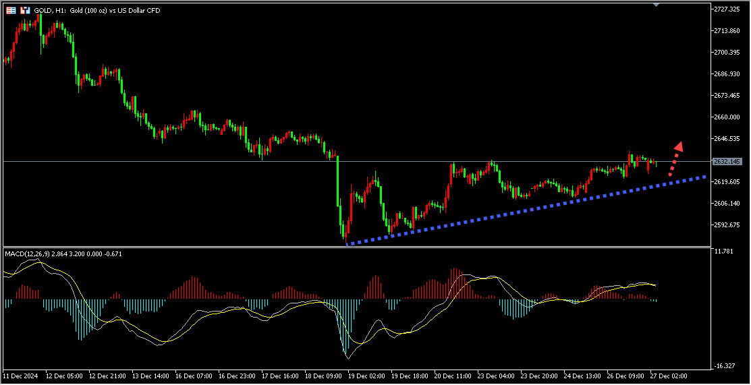751x385 pixels.
Task: Click the 2619.605 price axis label
Action: (727, 182)
